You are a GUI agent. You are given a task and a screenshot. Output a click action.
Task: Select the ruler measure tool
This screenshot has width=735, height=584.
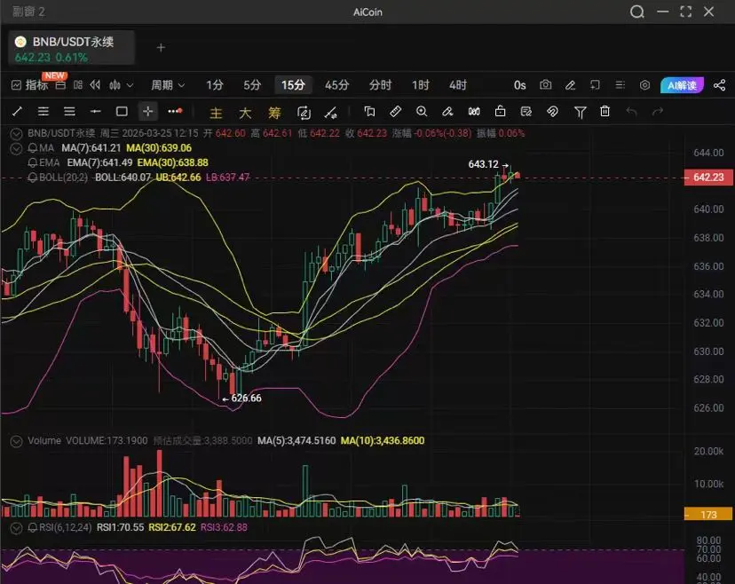(x=396, y=112)
